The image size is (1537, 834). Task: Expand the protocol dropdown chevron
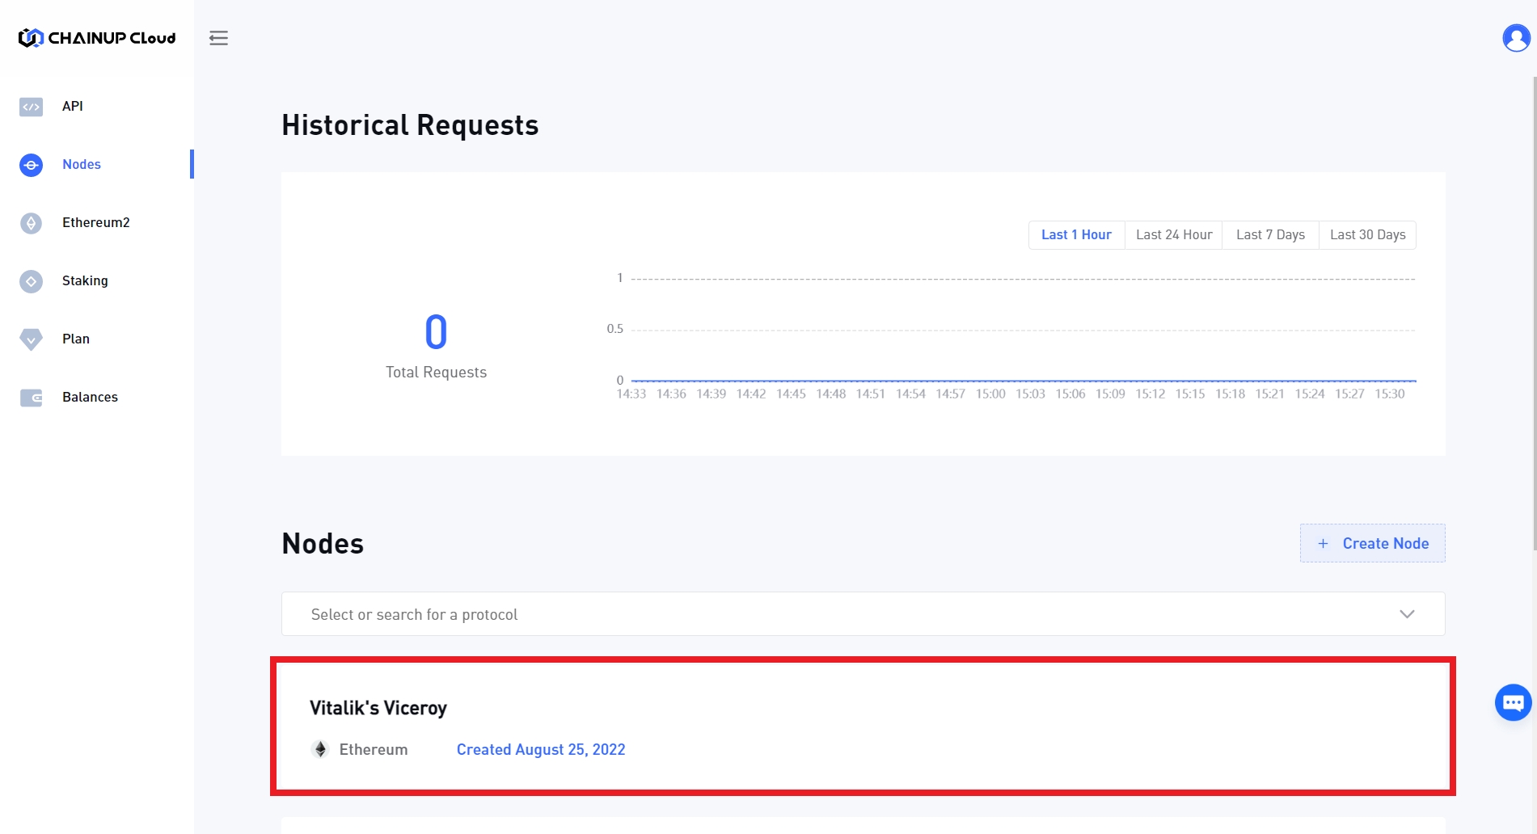[1407, 614]
